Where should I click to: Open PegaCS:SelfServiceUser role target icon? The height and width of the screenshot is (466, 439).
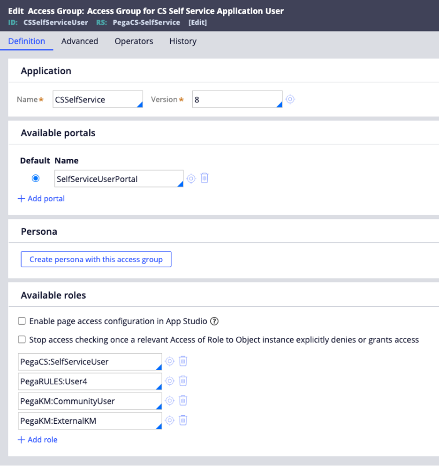169,361
